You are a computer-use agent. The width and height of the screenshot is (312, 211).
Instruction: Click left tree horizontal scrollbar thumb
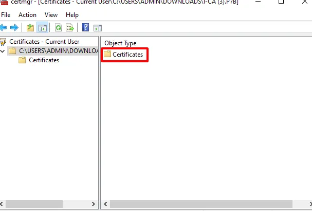34,204
